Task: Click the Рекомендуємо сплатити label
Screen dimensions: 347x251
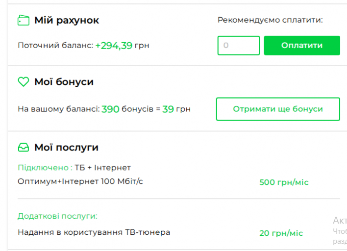Action: pyautogui.click(x=270, y=20)
